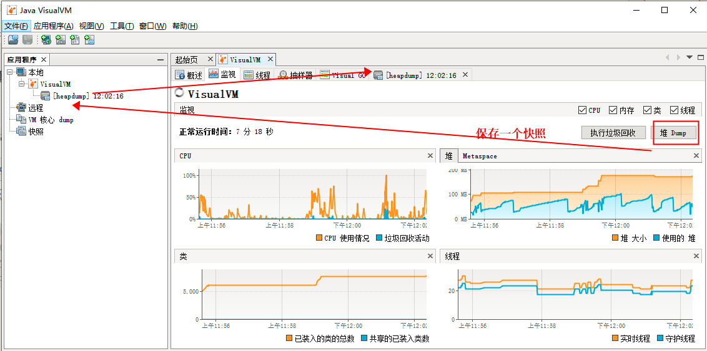Click the Save floppy-disk toolbar icon
Viewport: 707px width, 351px height.
[27, 40]
